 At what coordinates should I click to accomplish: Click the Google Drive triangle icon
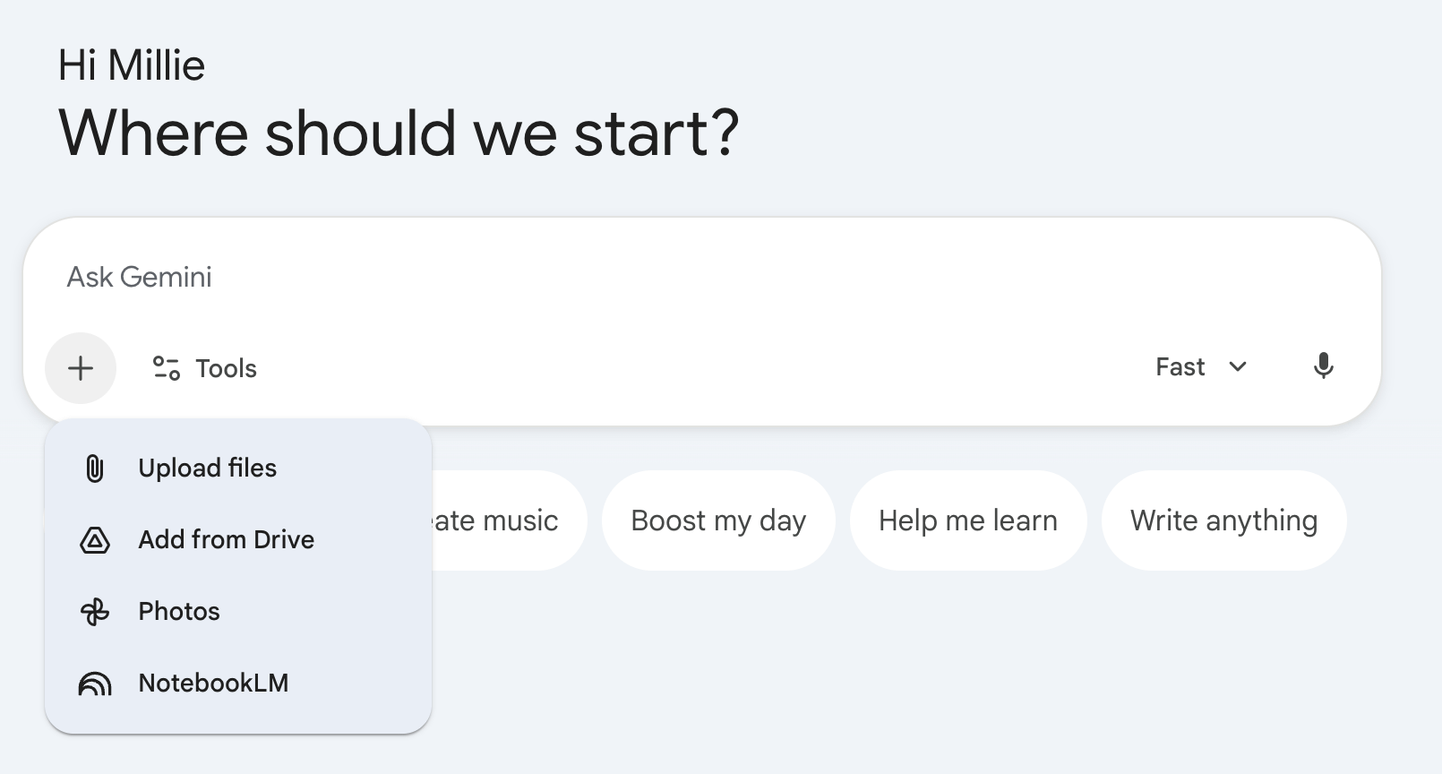94,540
